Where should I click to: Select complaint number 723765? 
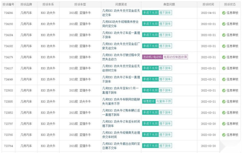[9, 135]
